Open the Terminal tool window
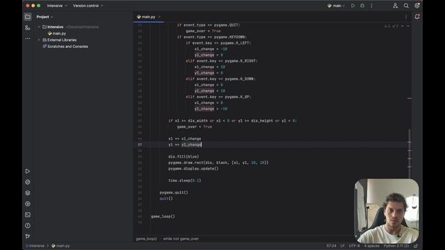This screenshot has height=250, width=445. pyautogui.click(x=28, y=215)
